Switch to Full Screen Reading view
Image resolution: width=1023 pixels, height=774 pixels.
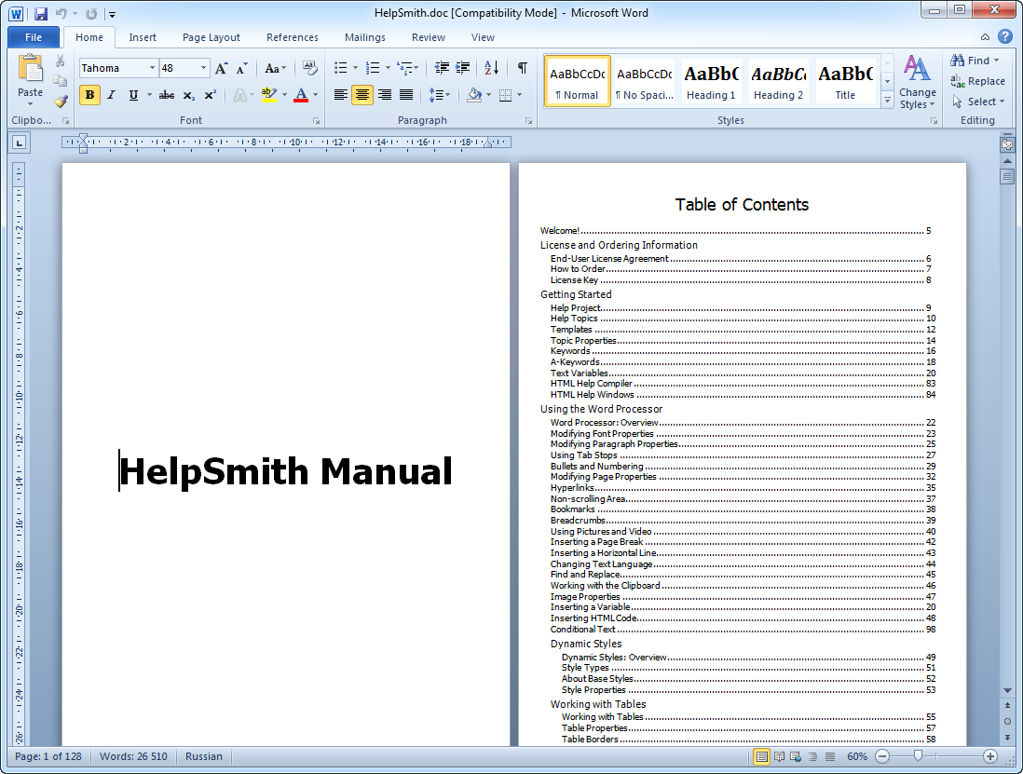click(779, 756)
